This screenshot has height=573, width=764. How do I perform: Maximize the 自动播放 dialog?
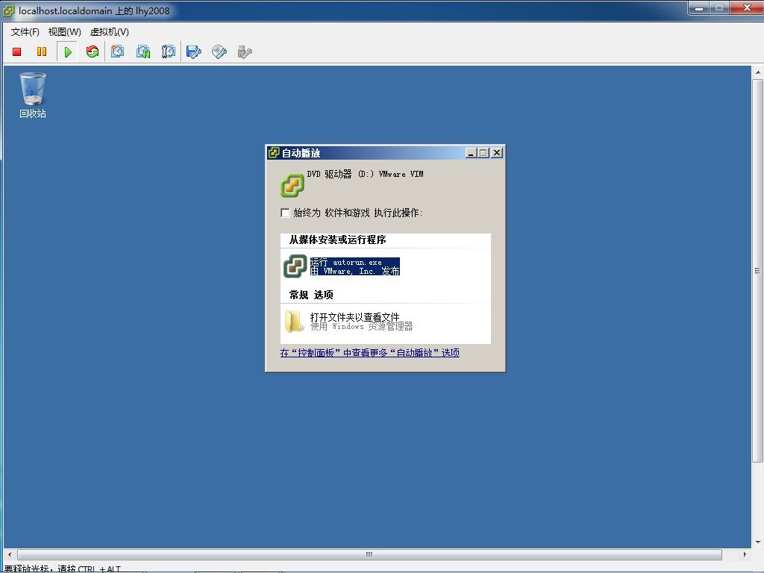(x=483, y=153)
